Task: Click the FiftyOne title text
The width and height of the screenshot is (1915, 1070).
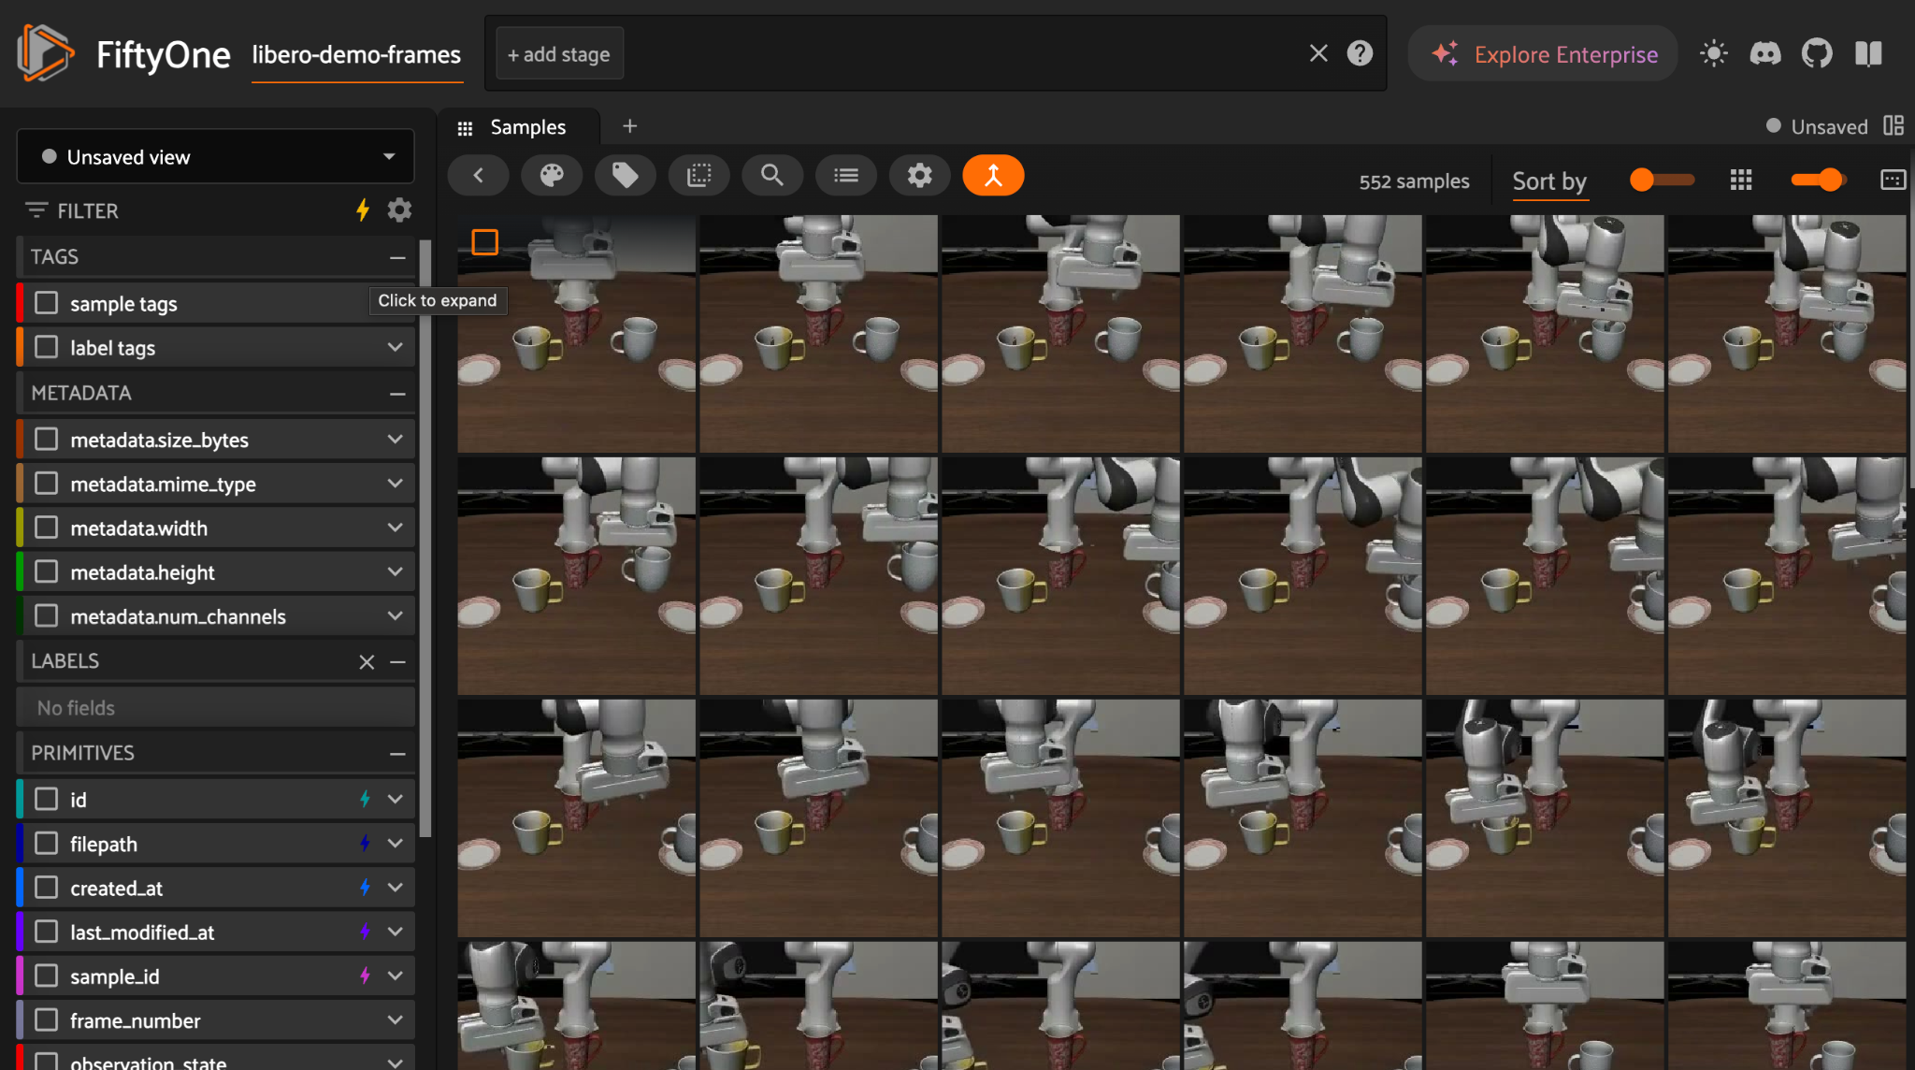Action: [x=164, y=54]
